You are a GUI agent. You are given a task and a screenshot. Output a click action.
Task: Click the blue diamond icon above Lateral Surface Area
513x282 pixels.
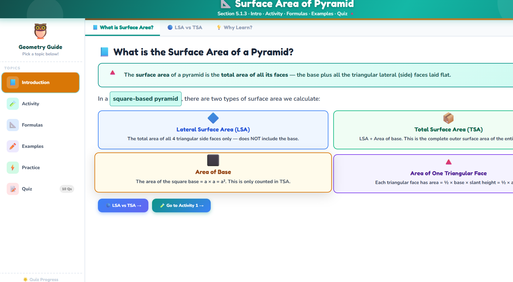point(213,118)
